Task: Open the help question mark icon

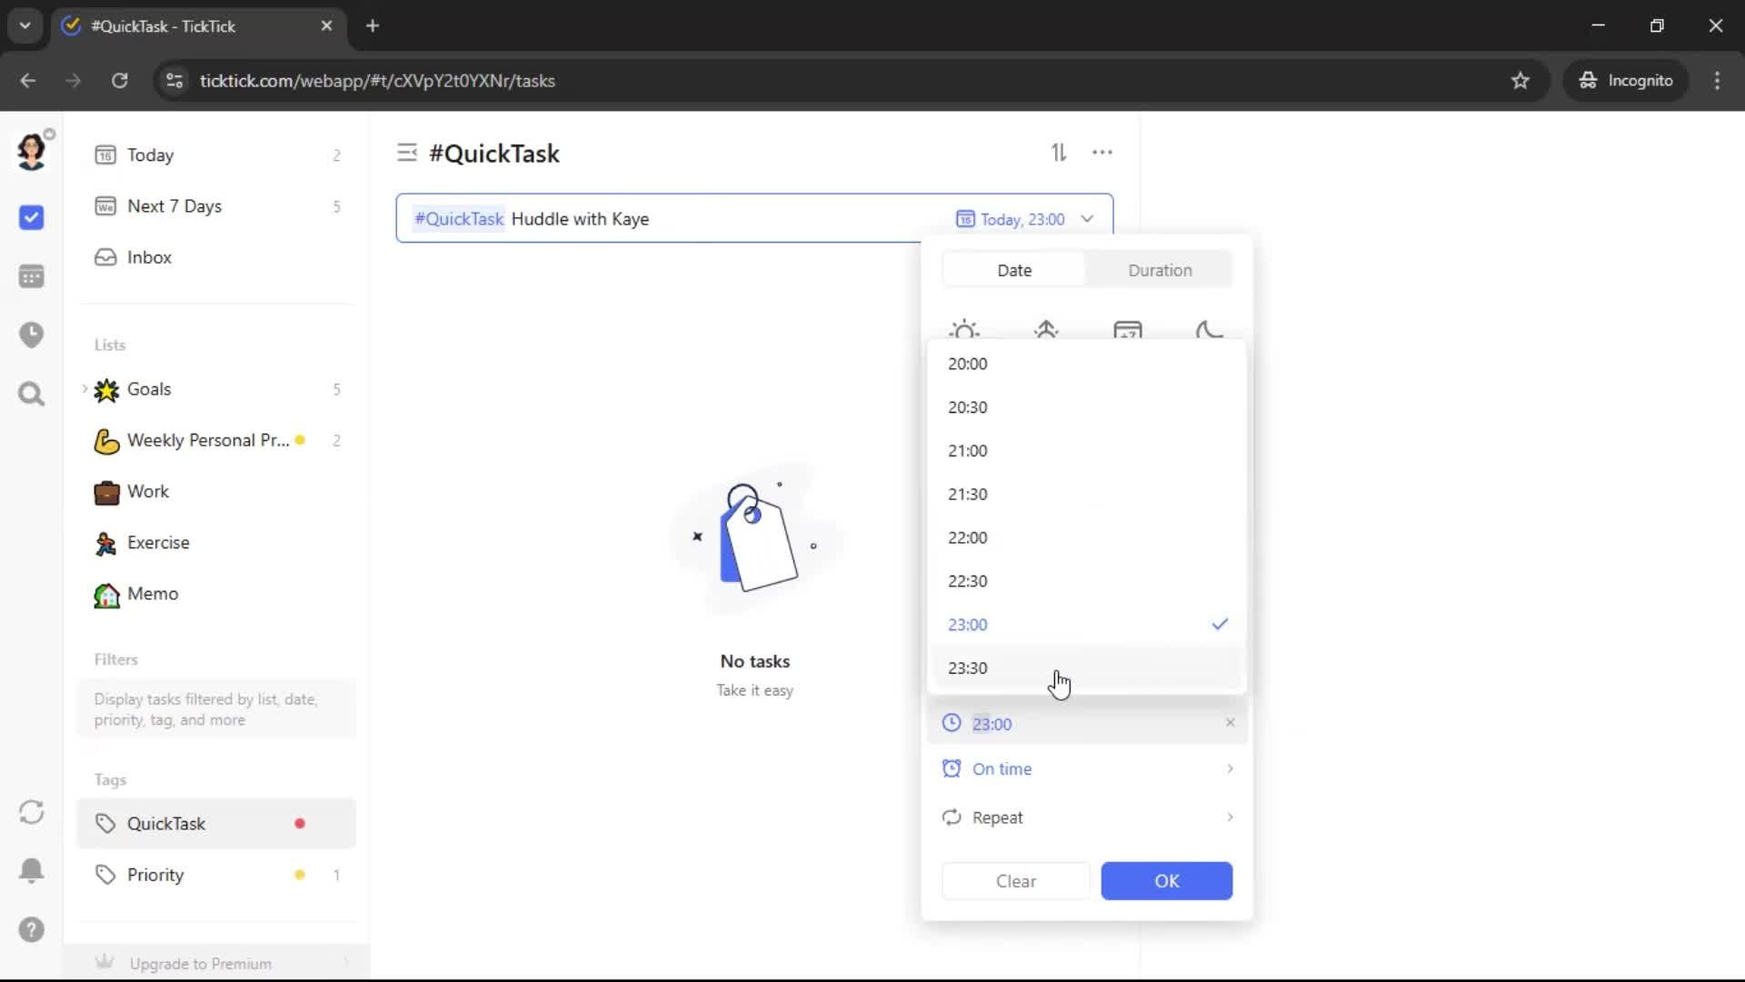Action: pyautogui.click(x=31, y=929)
